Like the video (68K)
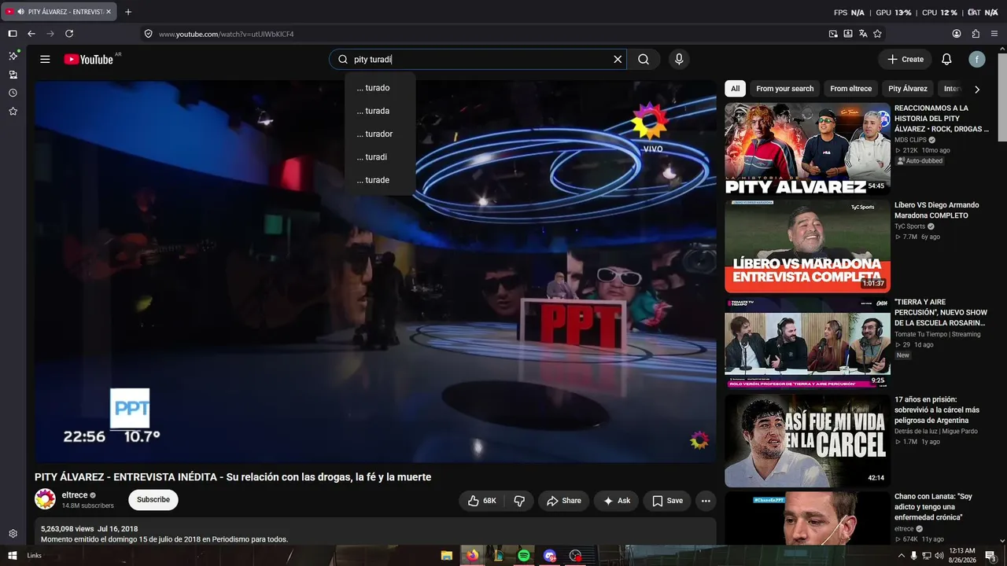 482,501
